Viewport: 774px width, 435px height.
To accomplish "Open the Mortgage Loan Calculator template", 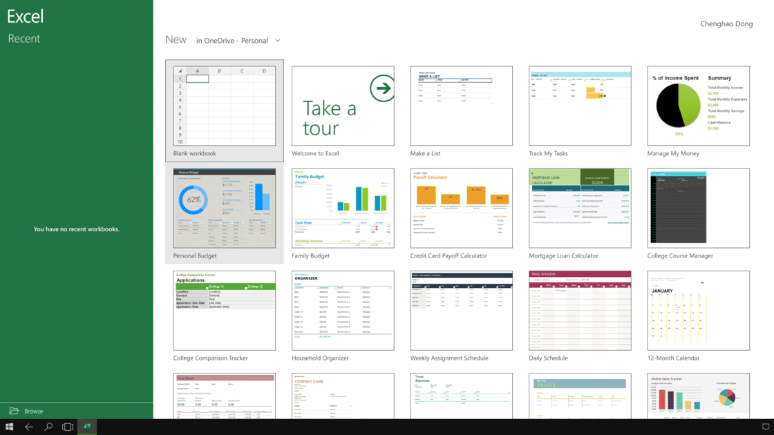I will (x=580, y=209).
